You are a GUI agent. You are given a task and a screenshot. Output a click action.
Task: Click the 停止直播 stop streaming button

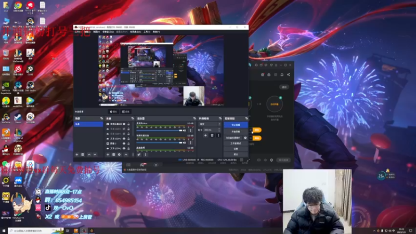[x=236, y=125]
